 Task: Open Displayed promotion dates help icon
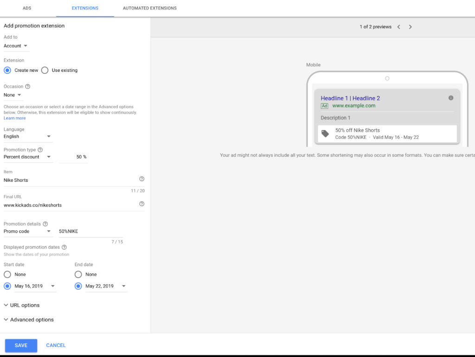tap(64, 247)
